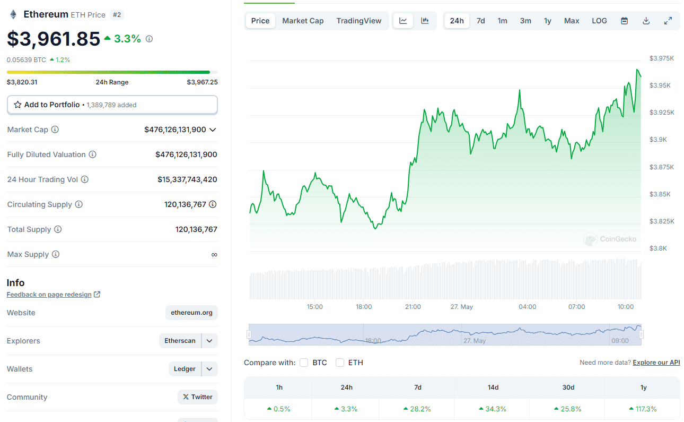Click external link icon after Feedback on page redesign

(x=97, y=294)
